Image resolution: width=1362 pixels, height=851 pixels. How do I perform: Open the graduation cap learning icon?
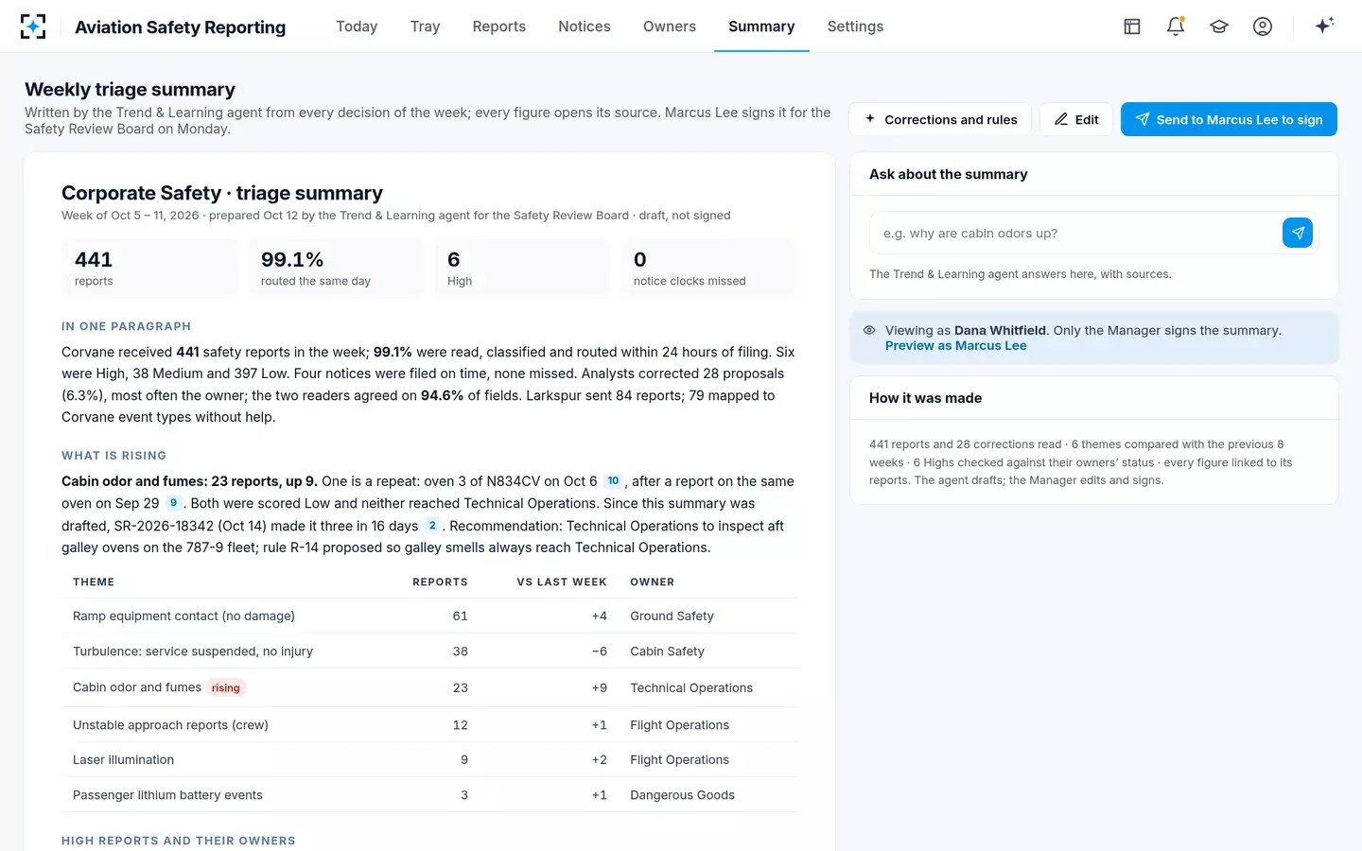coord(1219,26)
